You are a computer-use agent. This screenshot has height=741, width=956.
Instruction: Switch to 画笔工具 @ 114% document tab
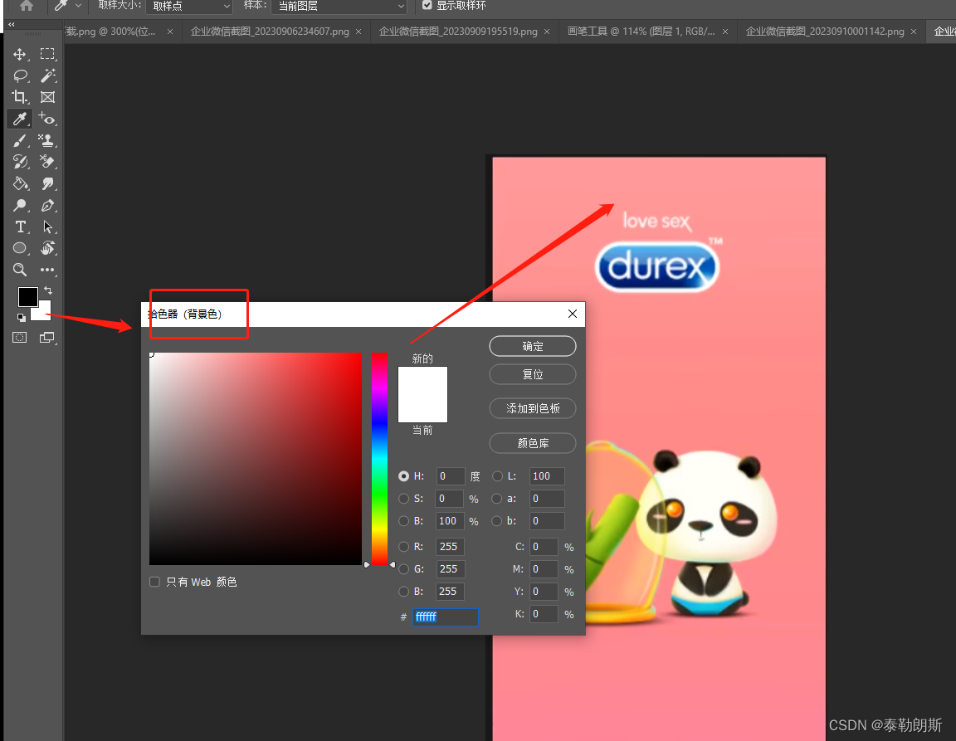[x=641, y=31]
